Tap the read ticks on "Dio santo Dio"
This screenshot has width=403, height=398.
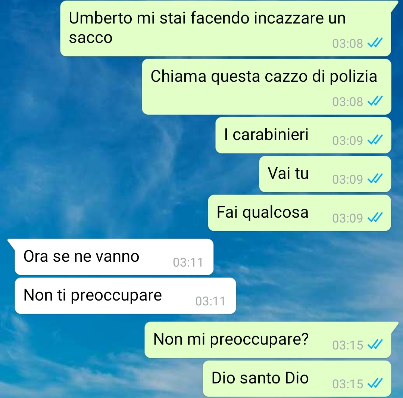click(x=375, y=383)
